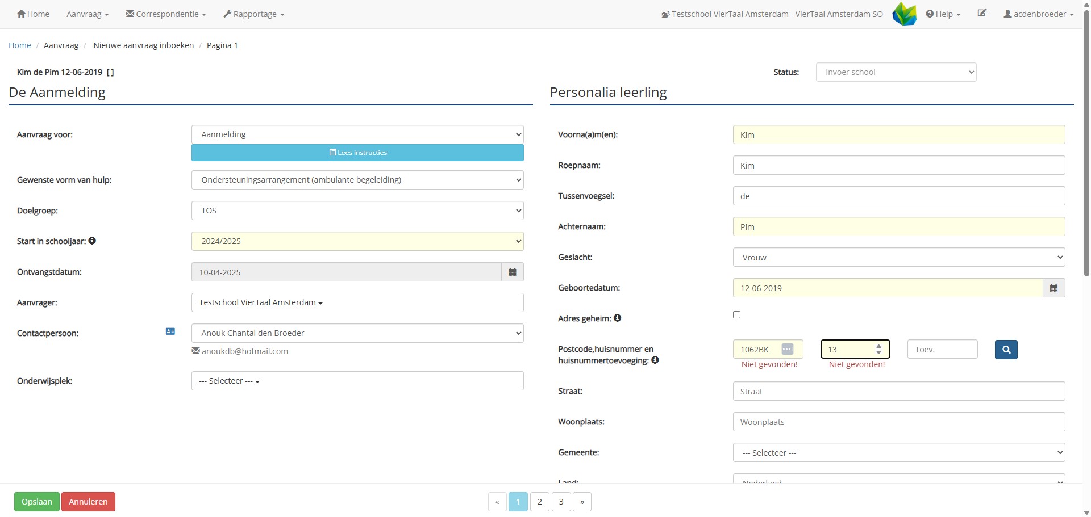Click the huisnummer spinner arrows
Image resolution: width=1091 pixels, height=517 pixels.
coord(879,349)
